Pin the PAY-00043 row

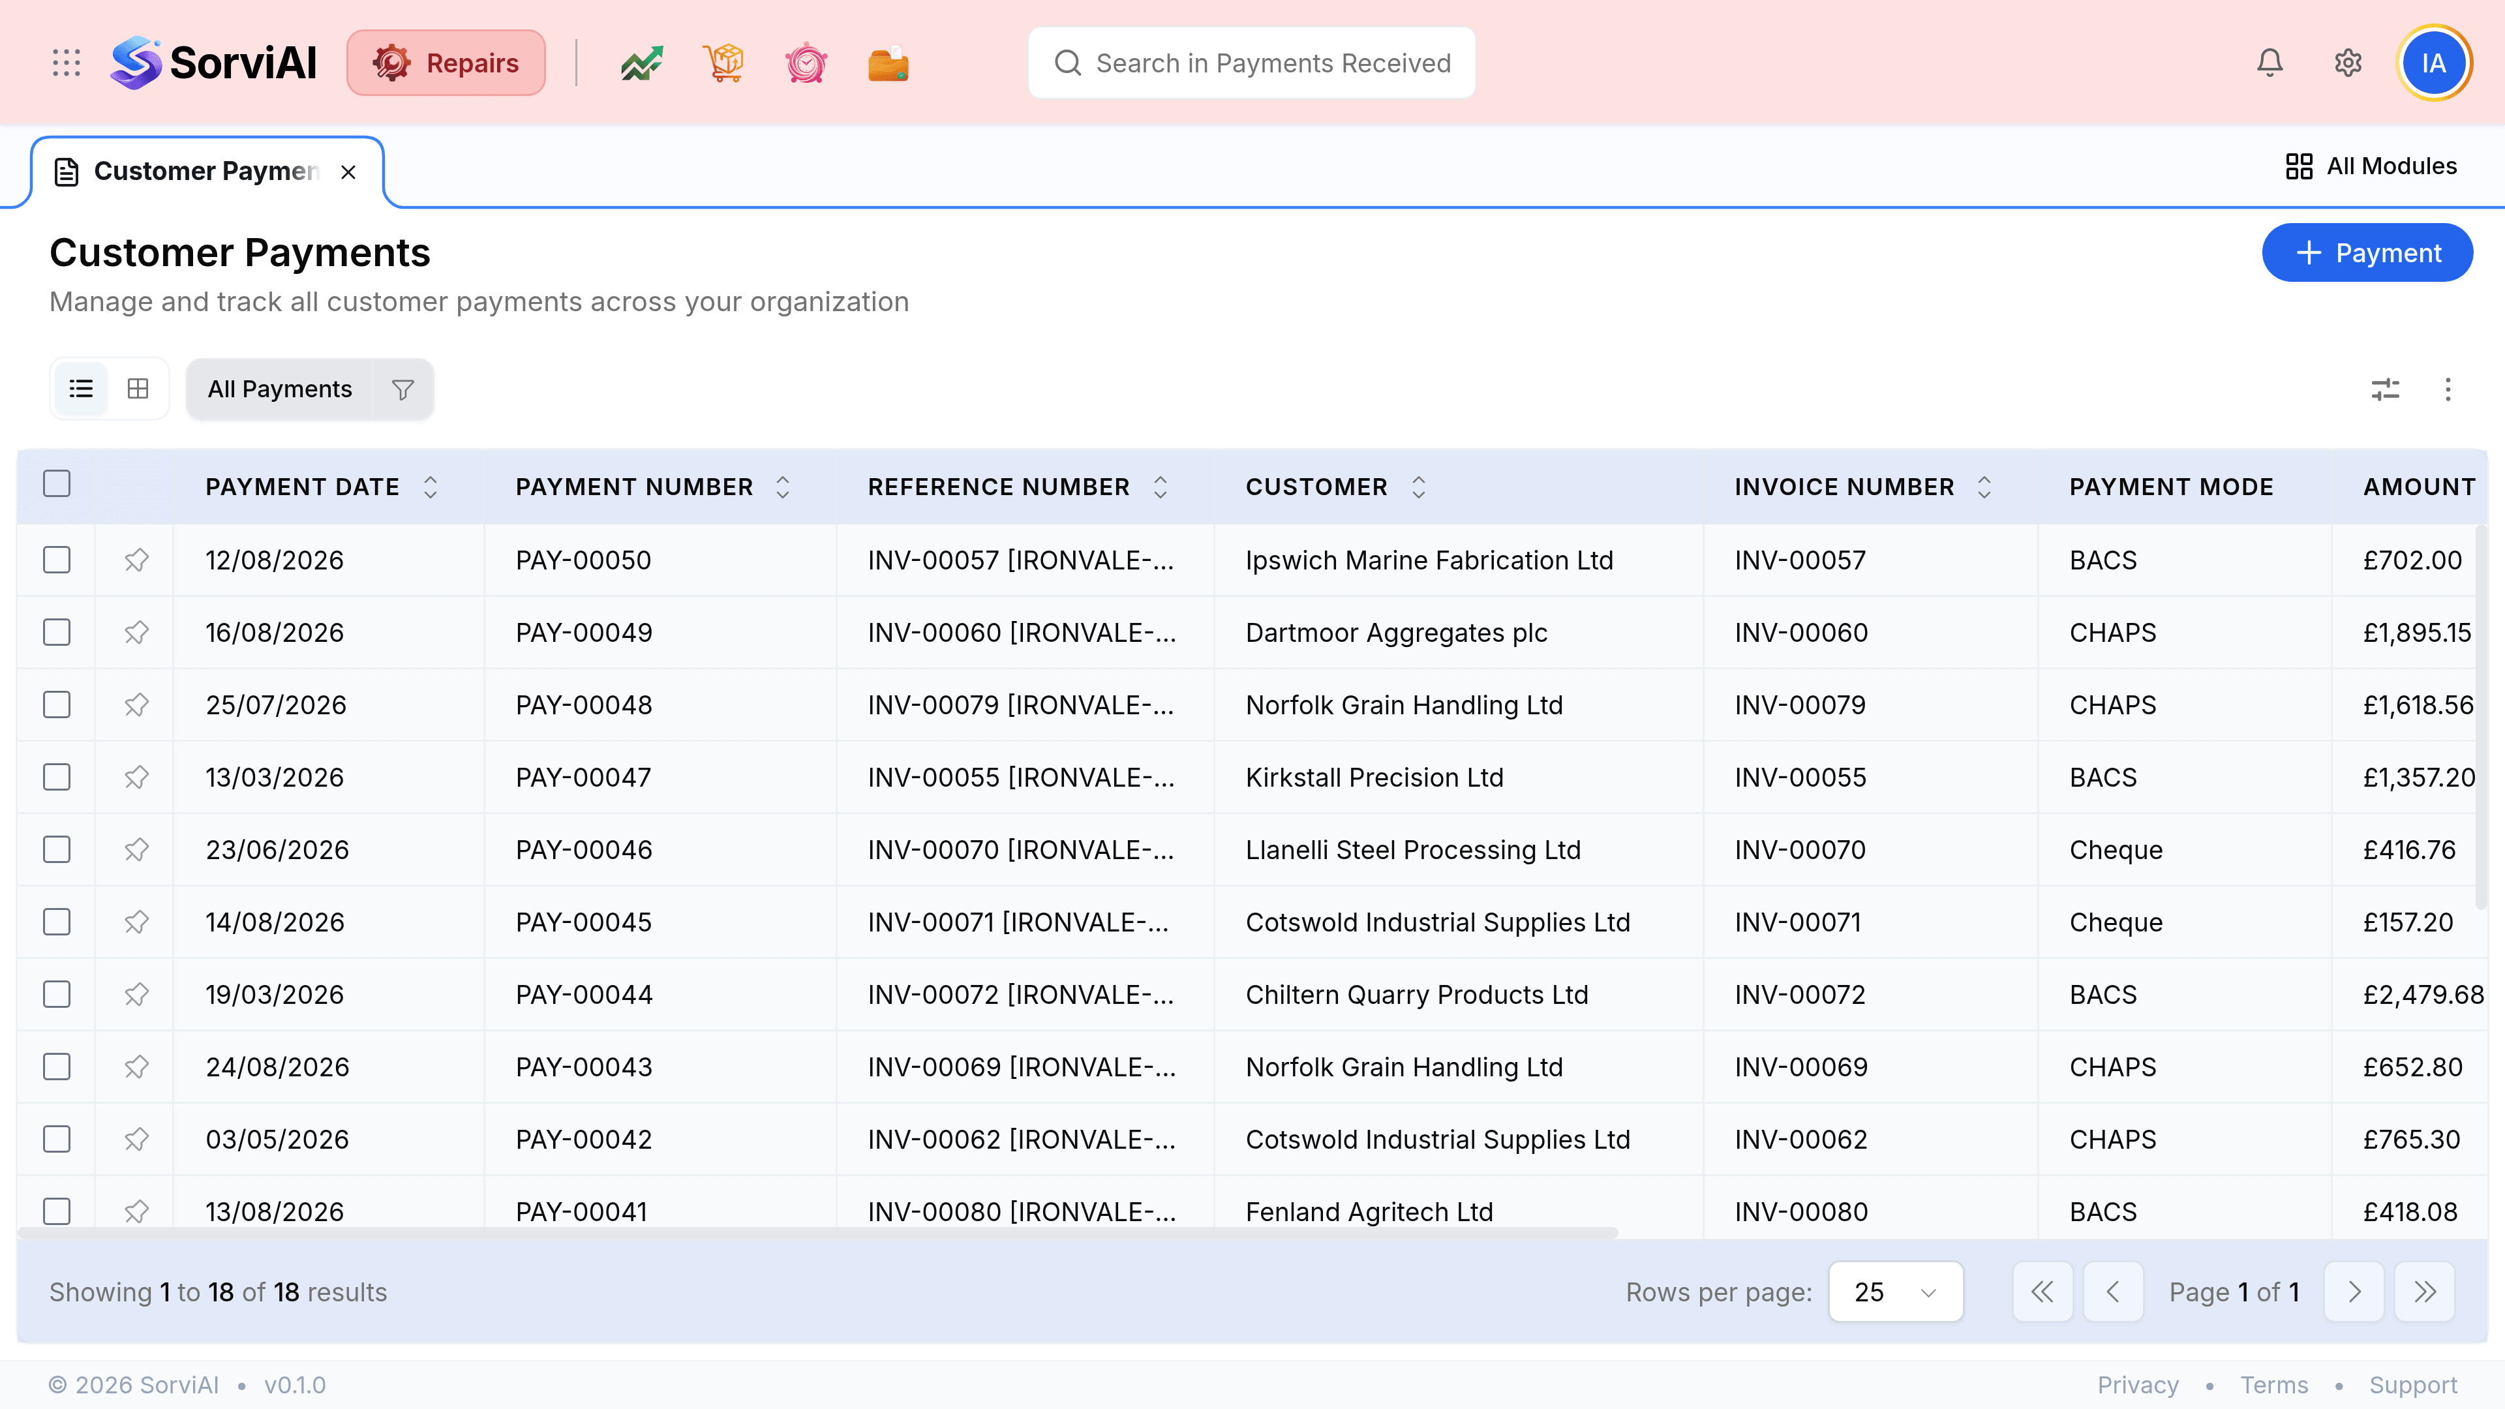[x=136, y=1067]
